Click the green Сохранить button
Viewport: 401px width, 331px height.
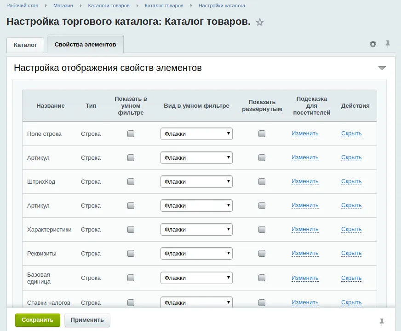37,320
